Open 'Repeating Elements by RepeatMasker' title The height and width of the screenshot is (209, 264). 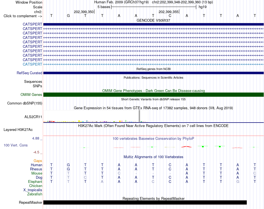click(153, 198)
